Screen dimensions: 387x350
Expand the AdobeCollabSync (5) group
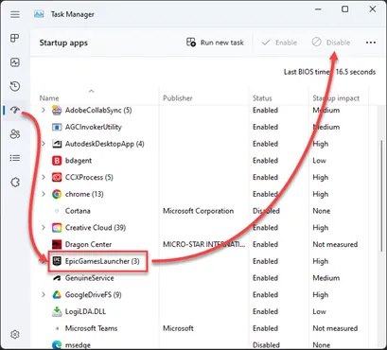click(44, 110)
